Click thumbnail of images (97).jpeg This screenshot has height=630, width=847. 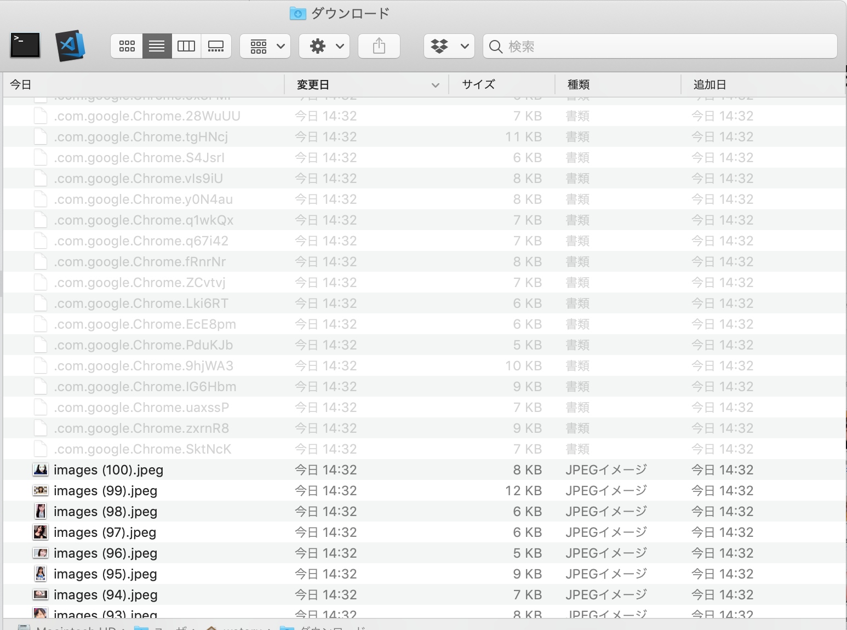[41, 532]
